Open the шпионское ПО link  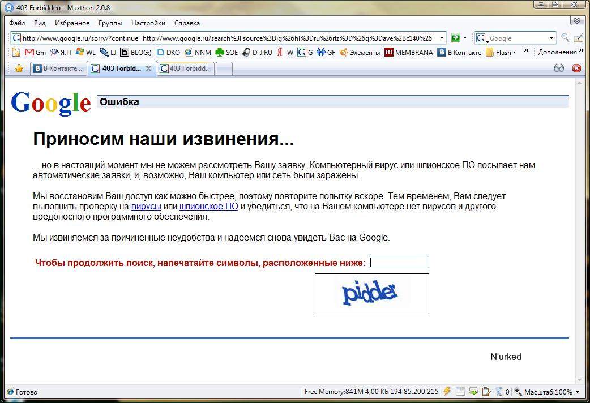pos(209,206)
